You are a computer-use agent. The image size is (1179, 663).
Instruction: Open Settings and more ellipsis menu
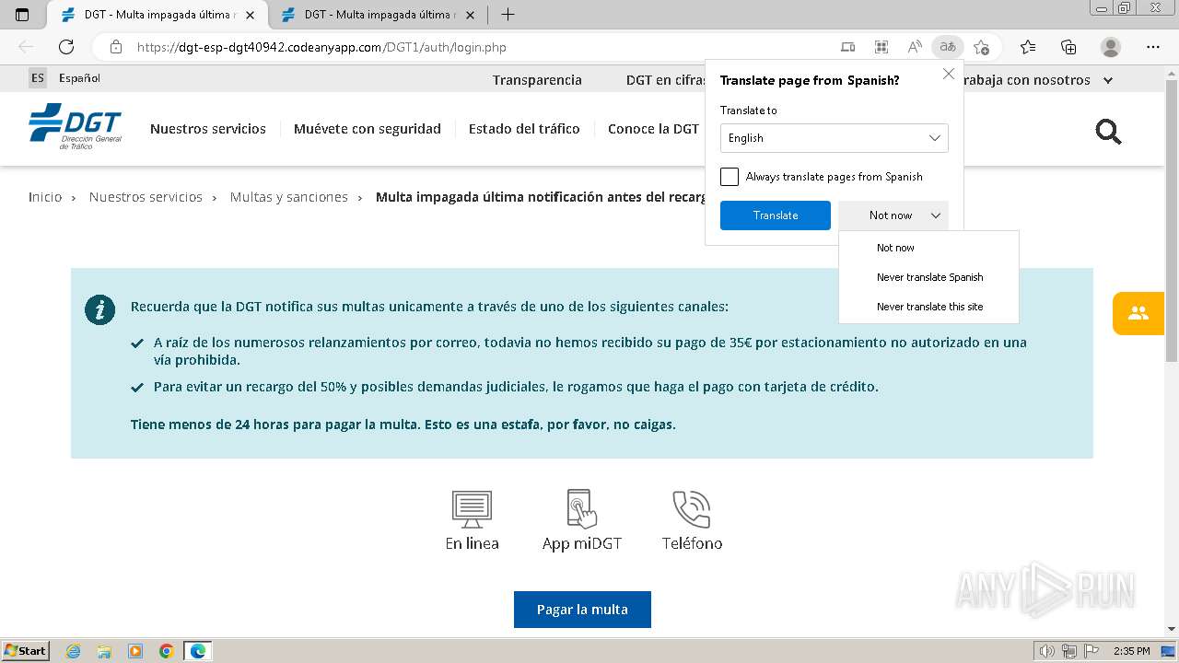click(x=1153, y=47)
